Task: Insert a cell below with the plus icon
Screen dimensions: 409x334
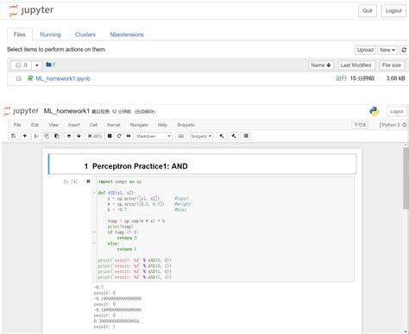Action: tap(25, 136)
